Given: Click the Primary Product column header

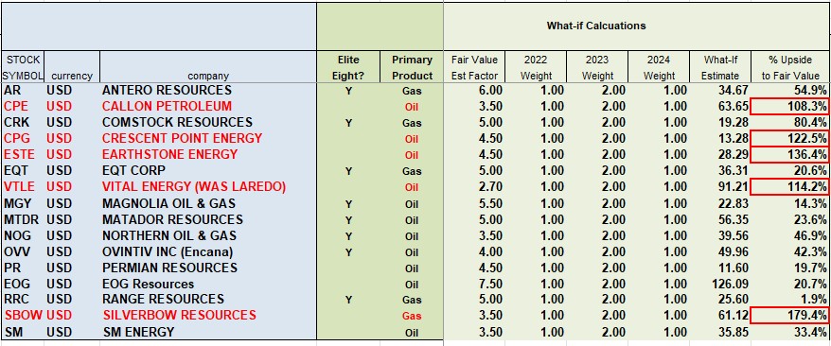Looking at the screenshot, I should click(x=412, y=67).
